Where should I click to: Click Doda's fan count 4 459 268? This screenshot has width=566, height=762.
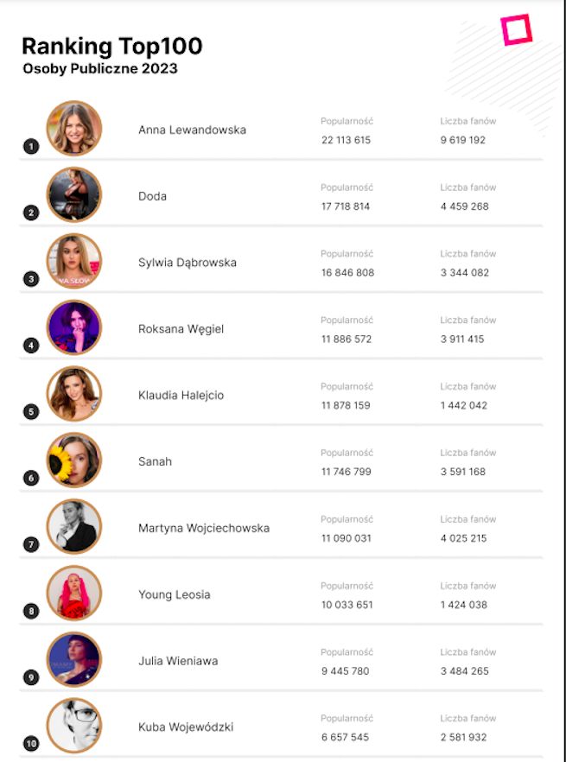point(464,206)
